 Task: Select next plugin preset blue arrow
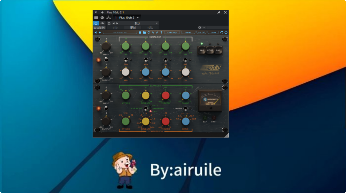coord(100,33)
